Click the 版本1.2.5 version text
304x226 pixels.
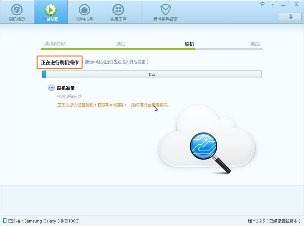(274, 221)
